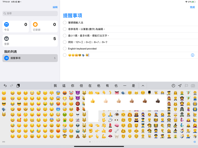
Task: Select the flexed biceps emoji
Action: (x=104, y=136)
